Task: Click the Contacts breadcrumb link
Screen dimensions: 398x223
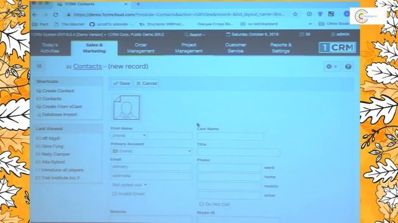Action: 87,66
